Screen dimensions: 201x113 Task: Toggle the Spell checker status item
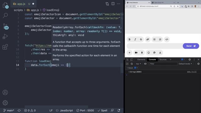coord(102,110)
